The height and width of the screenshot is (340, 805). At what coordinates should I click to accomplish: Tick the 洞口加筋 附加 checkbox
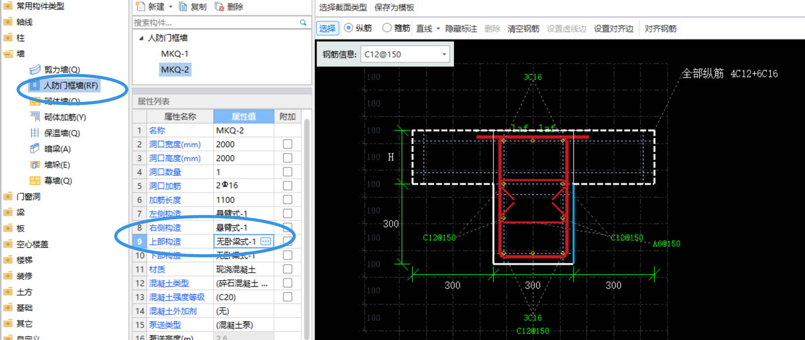[288, 186]
